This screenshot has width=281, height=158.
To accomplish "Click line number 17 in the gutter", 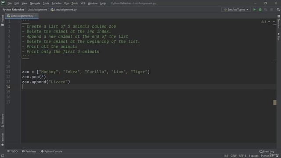I will click(x=8, y=102).
